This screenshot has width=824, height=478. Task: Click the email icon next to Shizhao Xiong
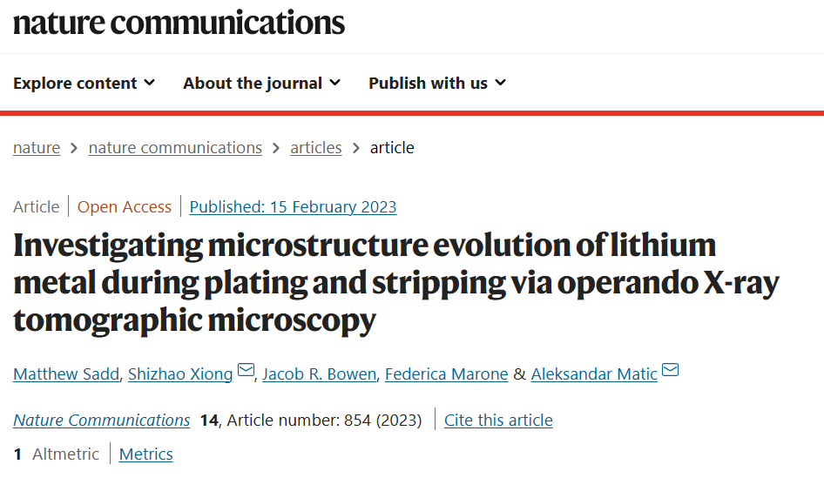[246, 370]
